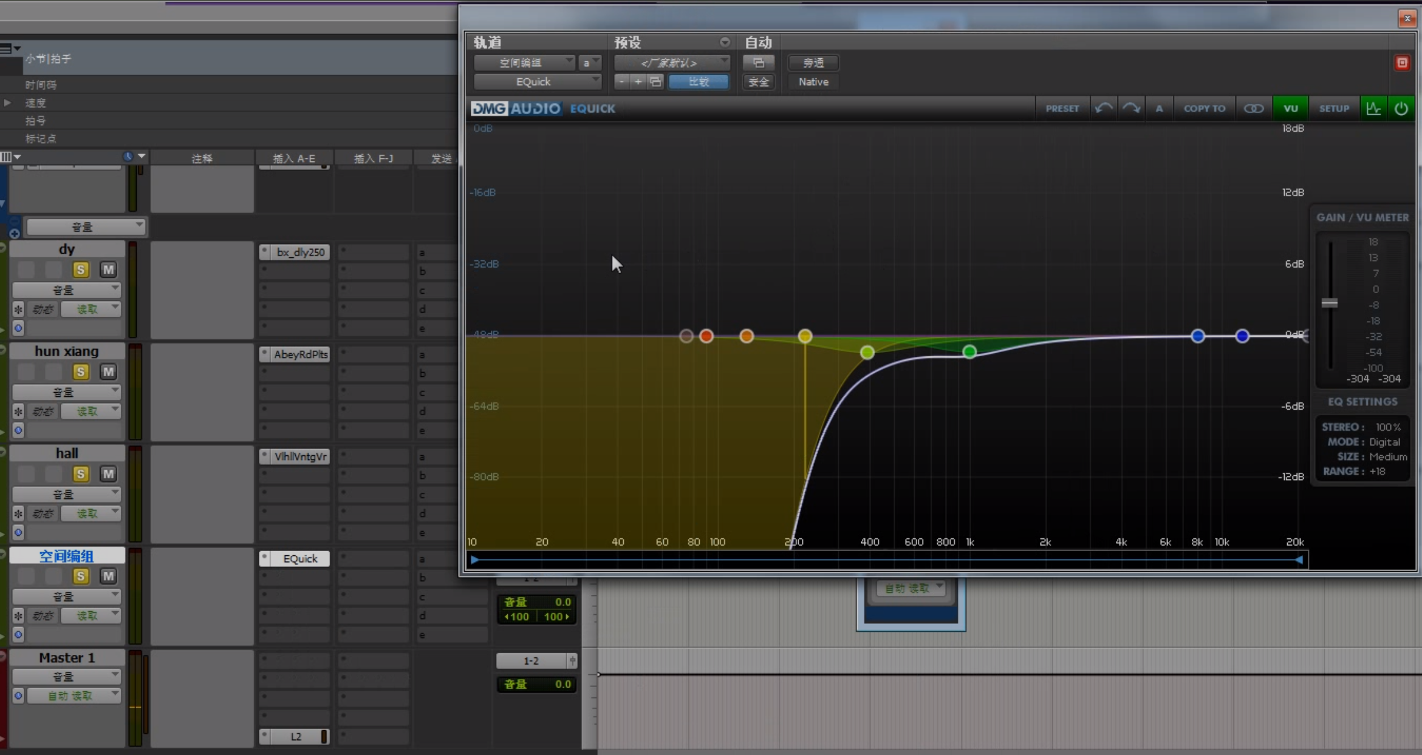Click the EQuick undo arrow icon
This screenshot has width=1422, height=755.
tap(1103, 108)
